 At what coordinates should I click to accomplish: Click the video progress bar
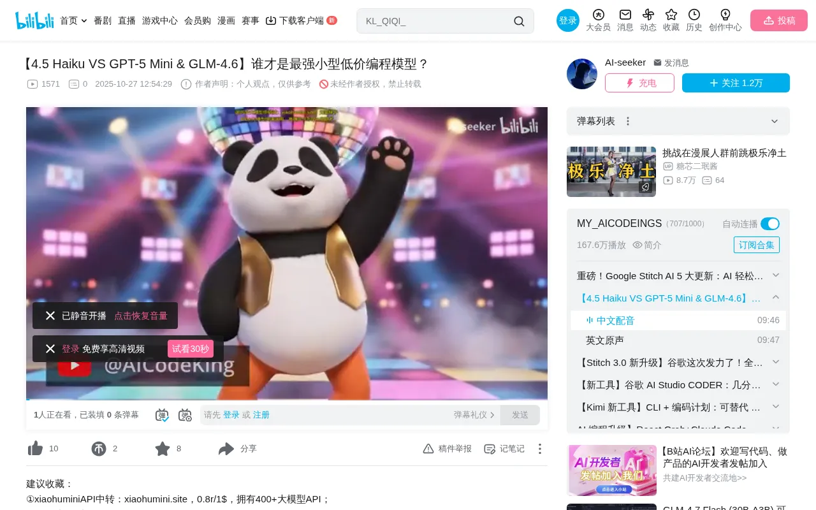[287, 399]
